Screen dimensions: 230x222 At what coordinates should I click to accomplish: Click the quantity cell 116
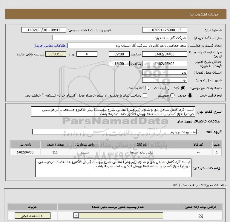(55, 152)
